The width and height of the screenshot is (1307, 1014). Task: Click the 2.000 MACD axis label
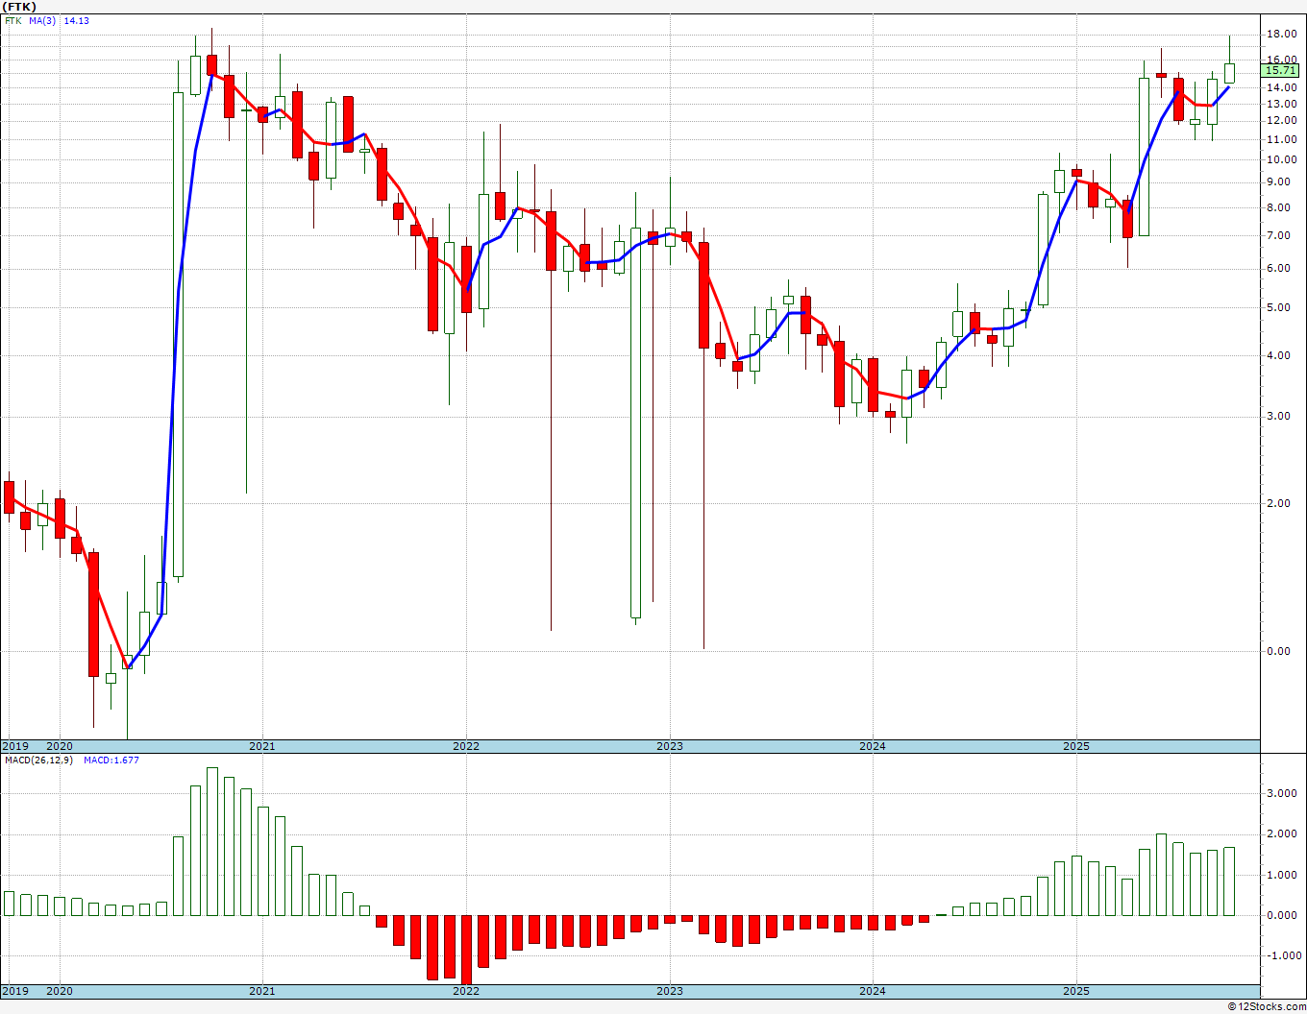[1284, 833]
